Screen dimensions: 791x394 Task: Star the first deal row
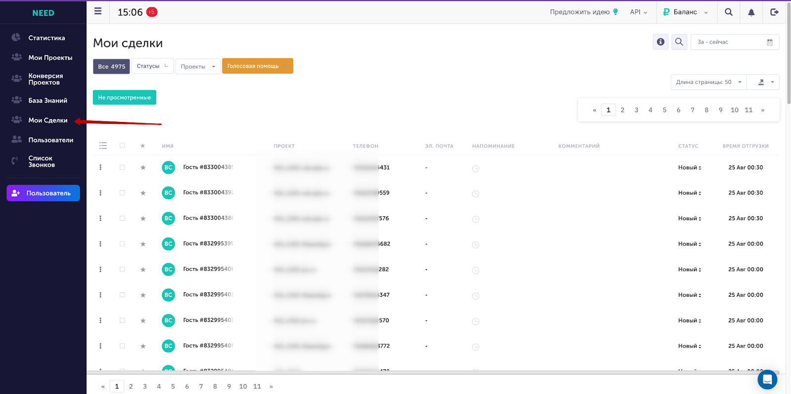pyautogui.click(x=143, y=167)
